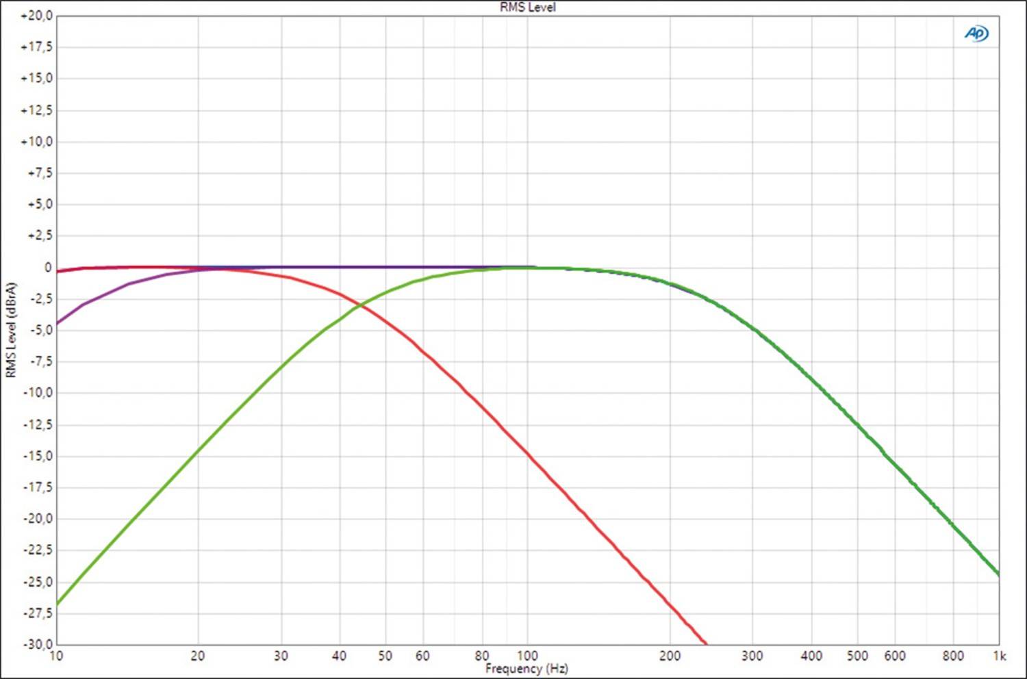Click the '500' frequency tick label
The image size is (1027, 679).
click(x=857, y=656)
